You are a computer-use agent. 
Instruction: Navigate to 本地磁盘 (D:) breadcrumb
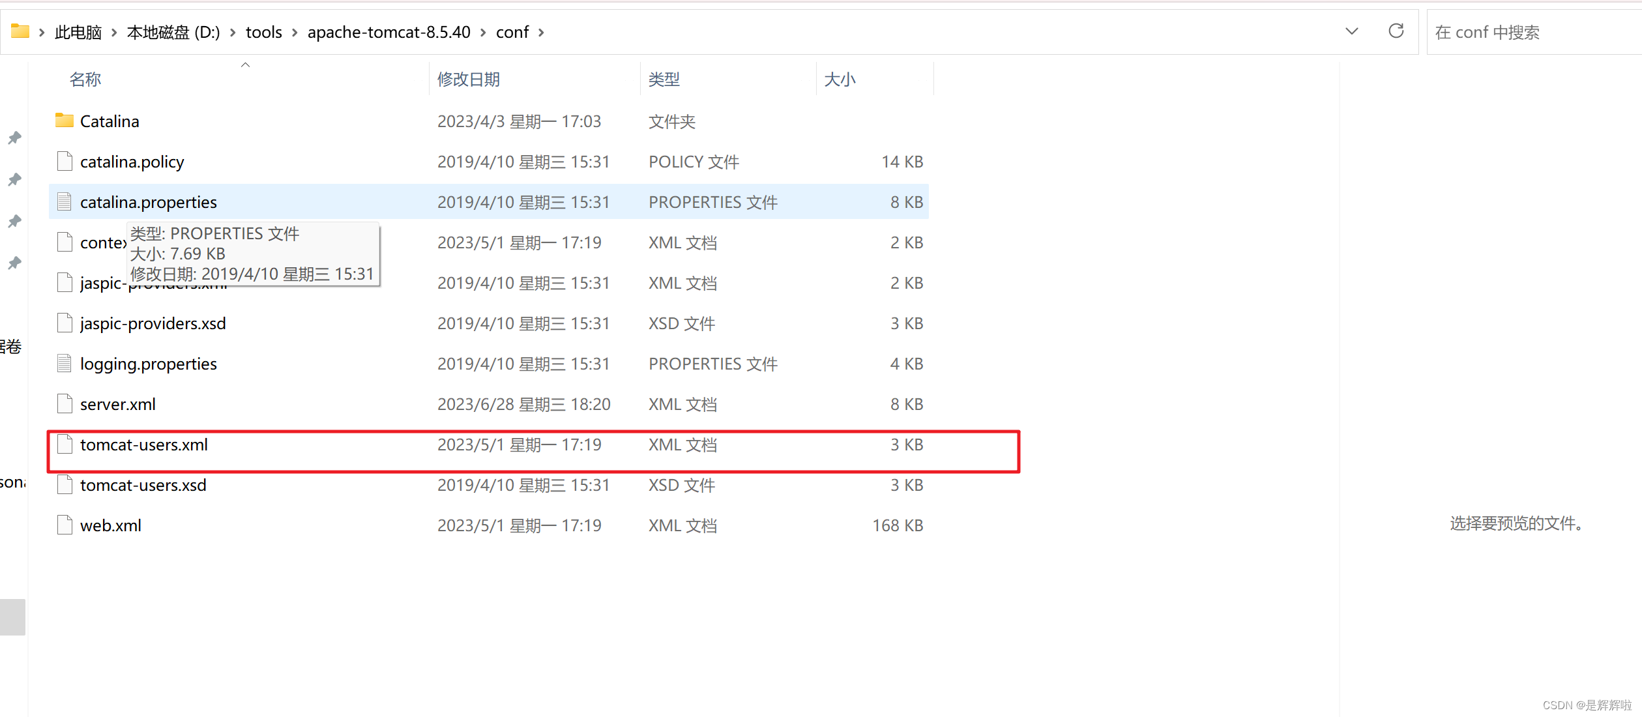pos(173,32)
